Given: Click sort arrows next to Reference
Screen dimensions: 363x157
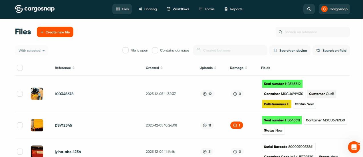Looking at the screenshot, I should [x=74, y=68].
